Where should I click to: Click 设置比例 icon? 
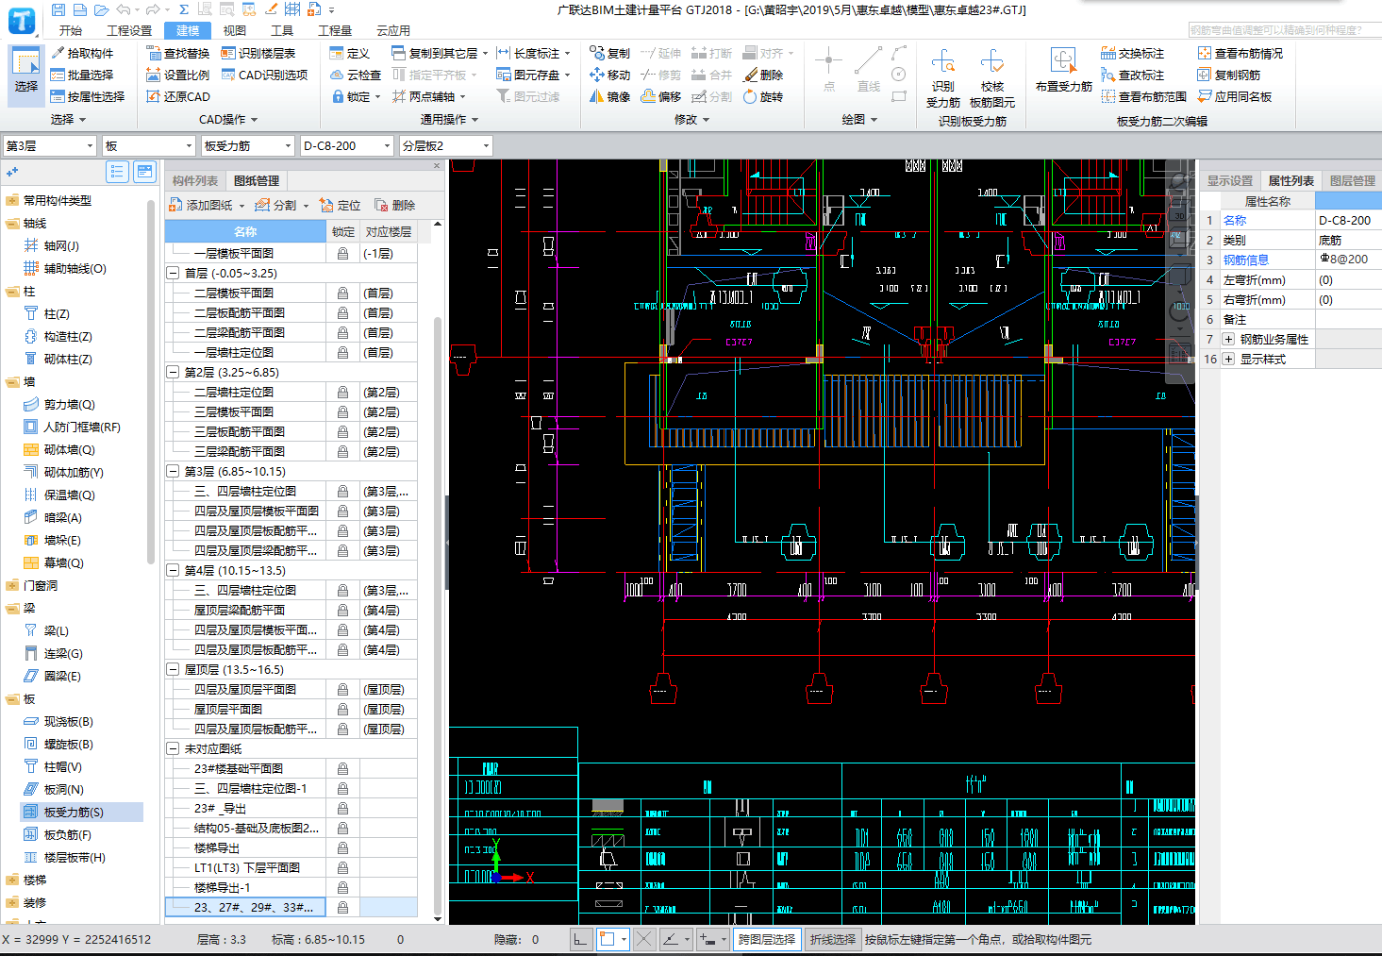pos(154,75)
